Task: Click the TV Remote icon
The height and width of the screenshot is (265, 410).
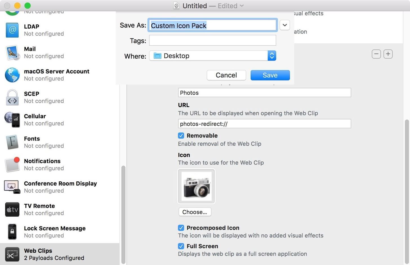Action: click(12, 210)
